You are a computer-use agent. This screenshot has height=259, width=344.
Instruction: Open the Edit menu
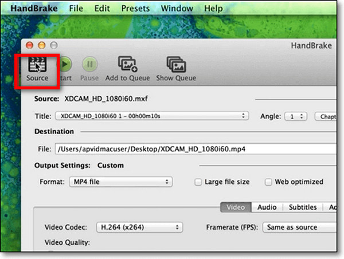tap(102, 9)
